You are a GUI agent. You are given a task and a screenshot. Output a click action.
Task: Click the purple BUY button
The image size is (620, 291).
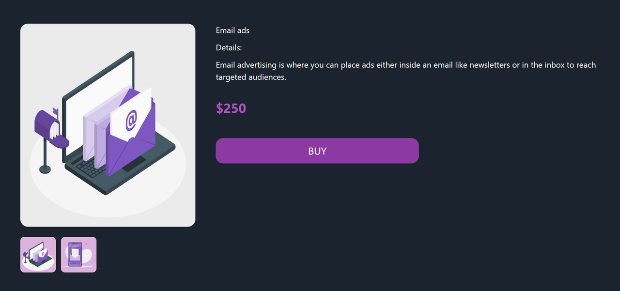click(x=317, y=151)
